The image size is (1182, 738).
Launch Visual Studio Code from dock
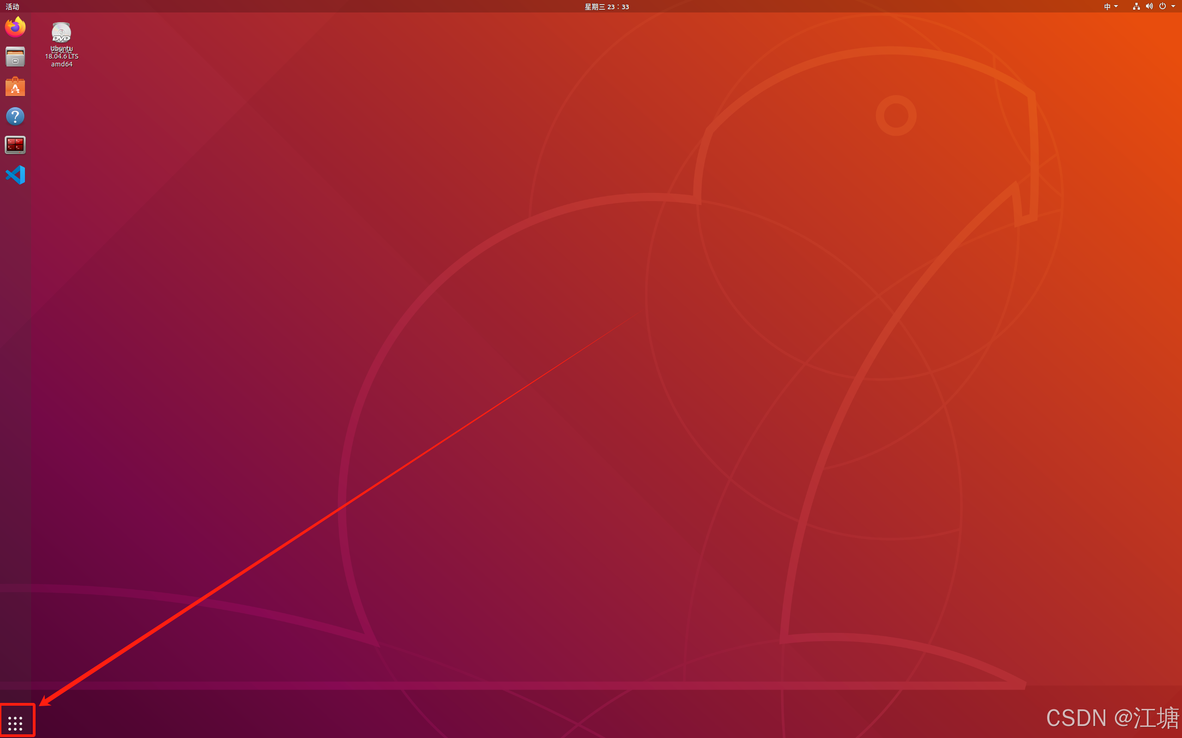tap(15, 175)
